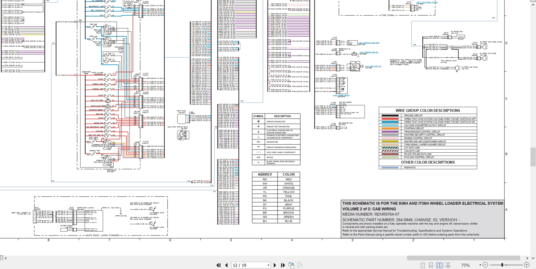
Task: Click CIRCUIT CONNECTED in symbol table
Action: 276,122
